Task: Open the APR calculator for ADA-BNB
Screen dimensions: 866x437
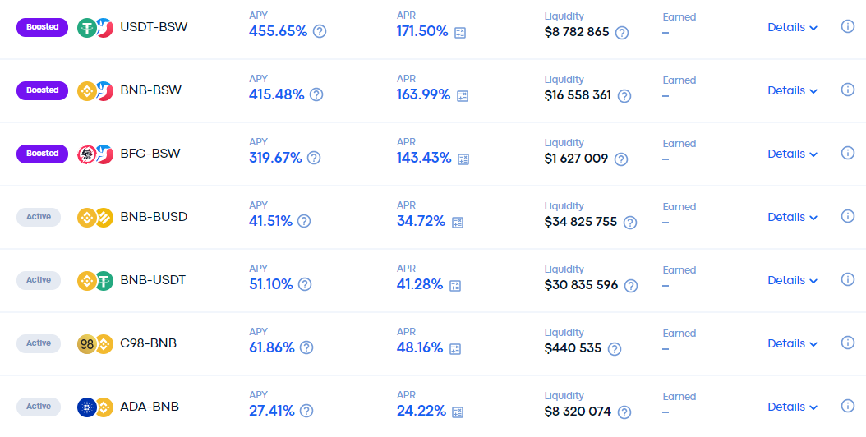Action: pyautogui.click(x=458, y=412)
